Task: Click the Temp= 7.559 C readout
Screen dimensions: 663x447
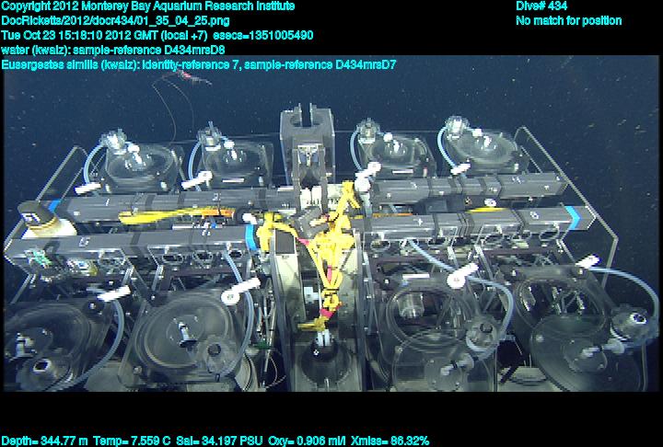Action: 132,441
